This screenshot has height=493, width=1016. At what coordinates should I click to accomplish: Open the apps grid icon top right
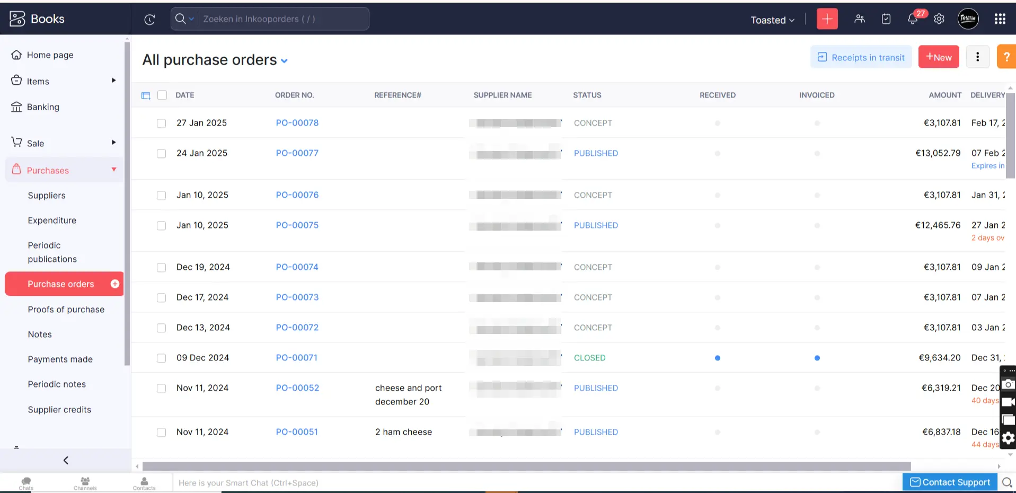[x=1000, y=19]
